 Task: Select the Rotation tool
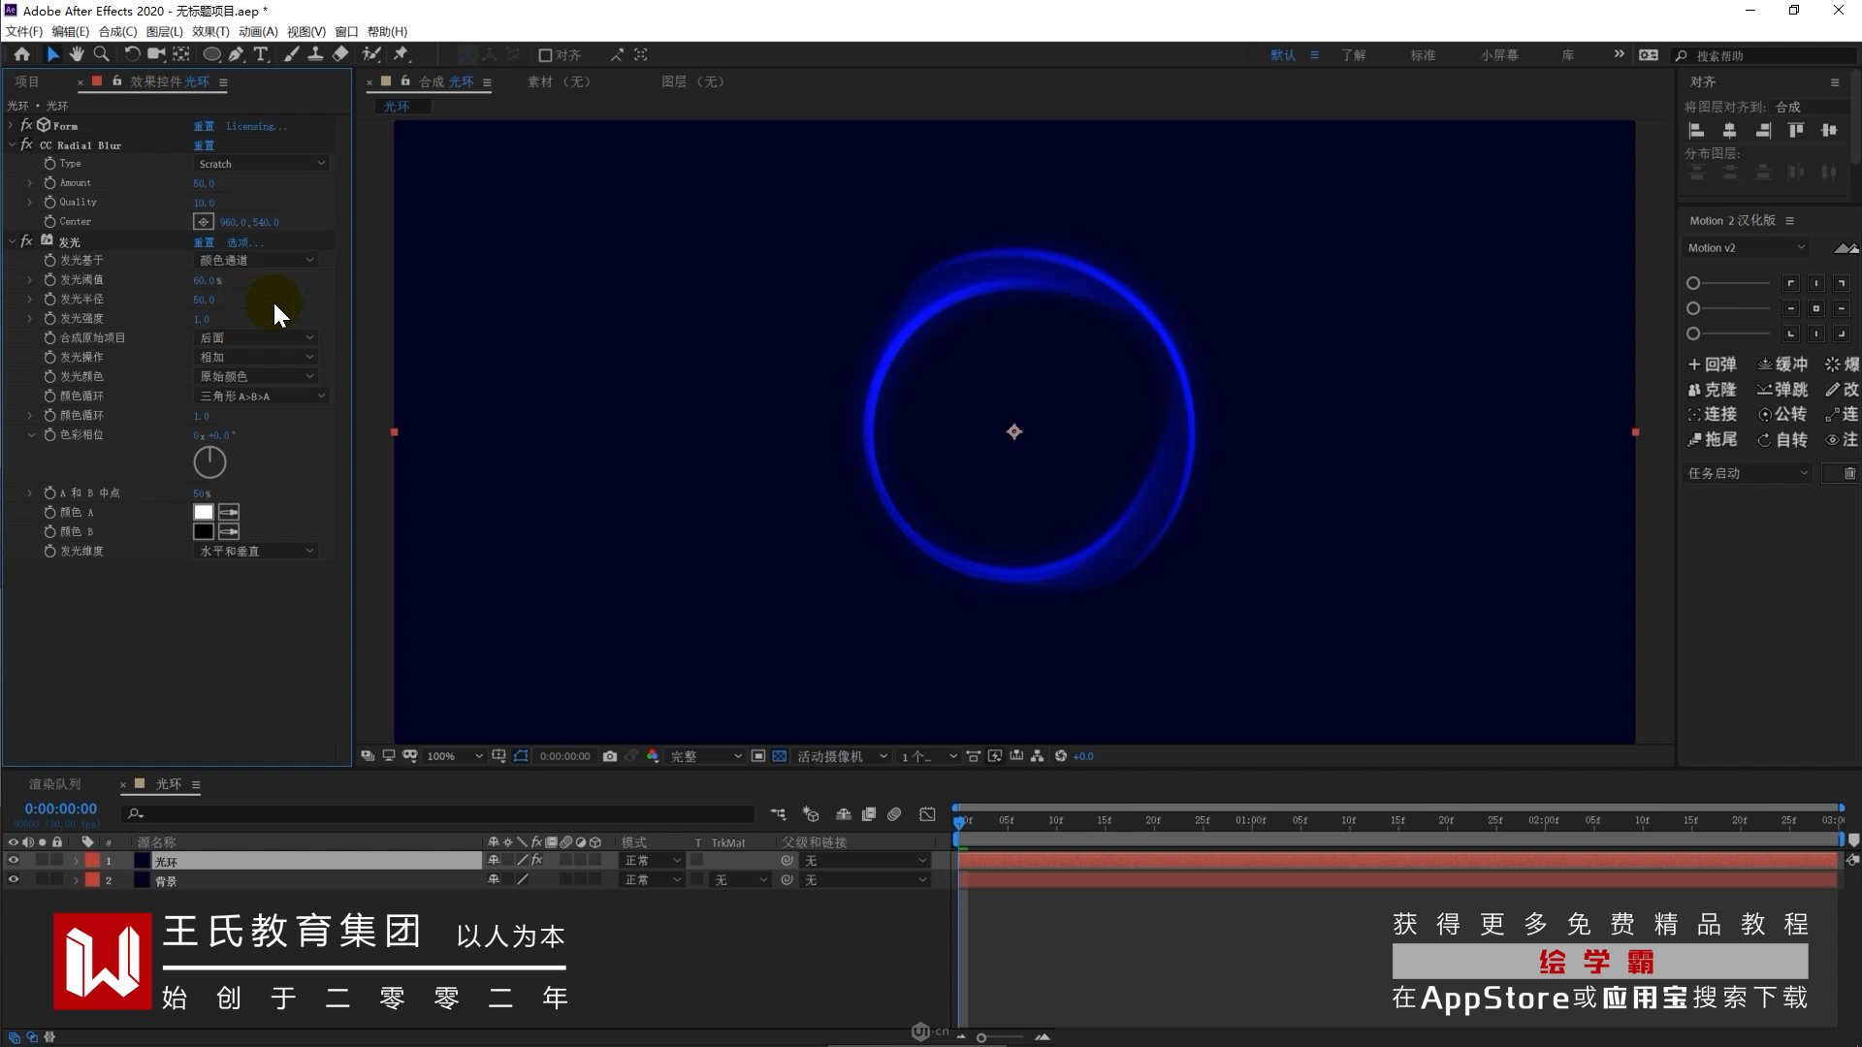[132, 54]
